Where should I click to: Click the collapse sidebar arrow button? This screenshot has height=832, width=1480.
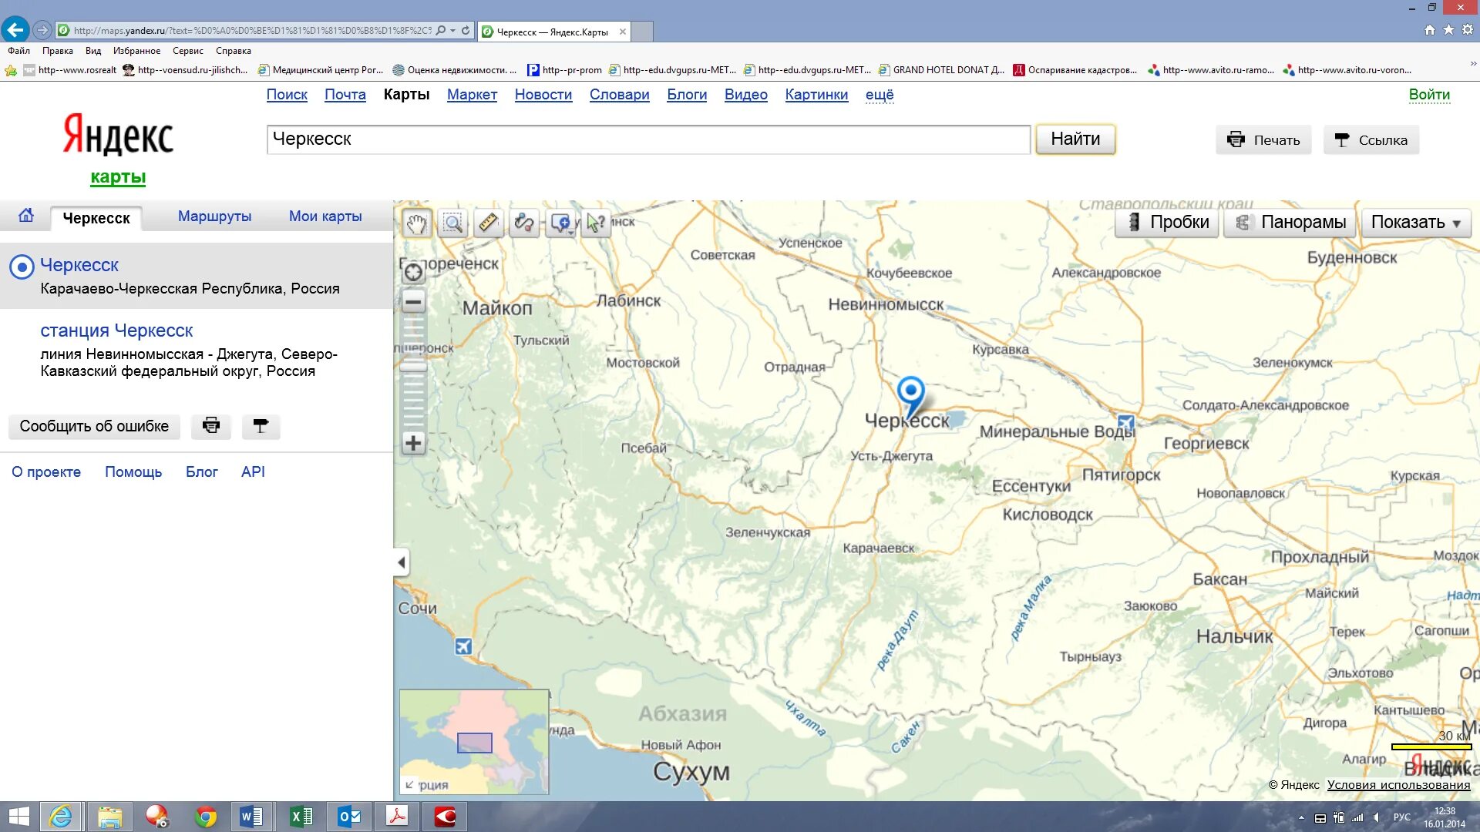coord(401,562)
